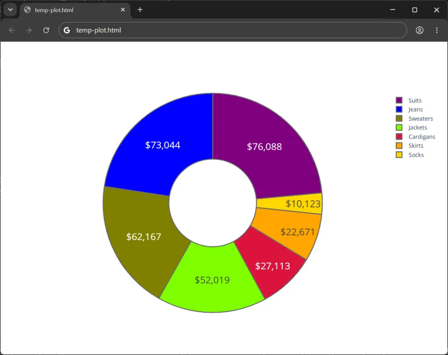Click the Jeans legend label
Image resolution: width=448 pixels, height=355 pixels.
(x=416, y=110)
